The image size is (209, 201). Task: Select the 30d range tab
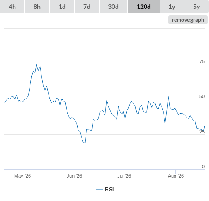113,7
